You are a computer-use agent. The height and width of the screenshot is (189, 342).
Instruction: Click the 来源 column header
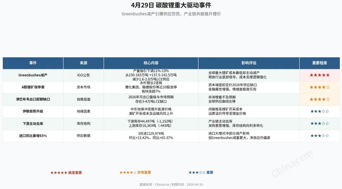pos(84,63)
